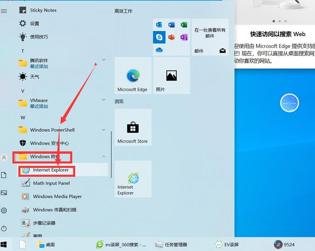This screenshot has height=251, width=315.
Task: Click the 任务管理器 taskbar button
Action: (x=171, y=245)
